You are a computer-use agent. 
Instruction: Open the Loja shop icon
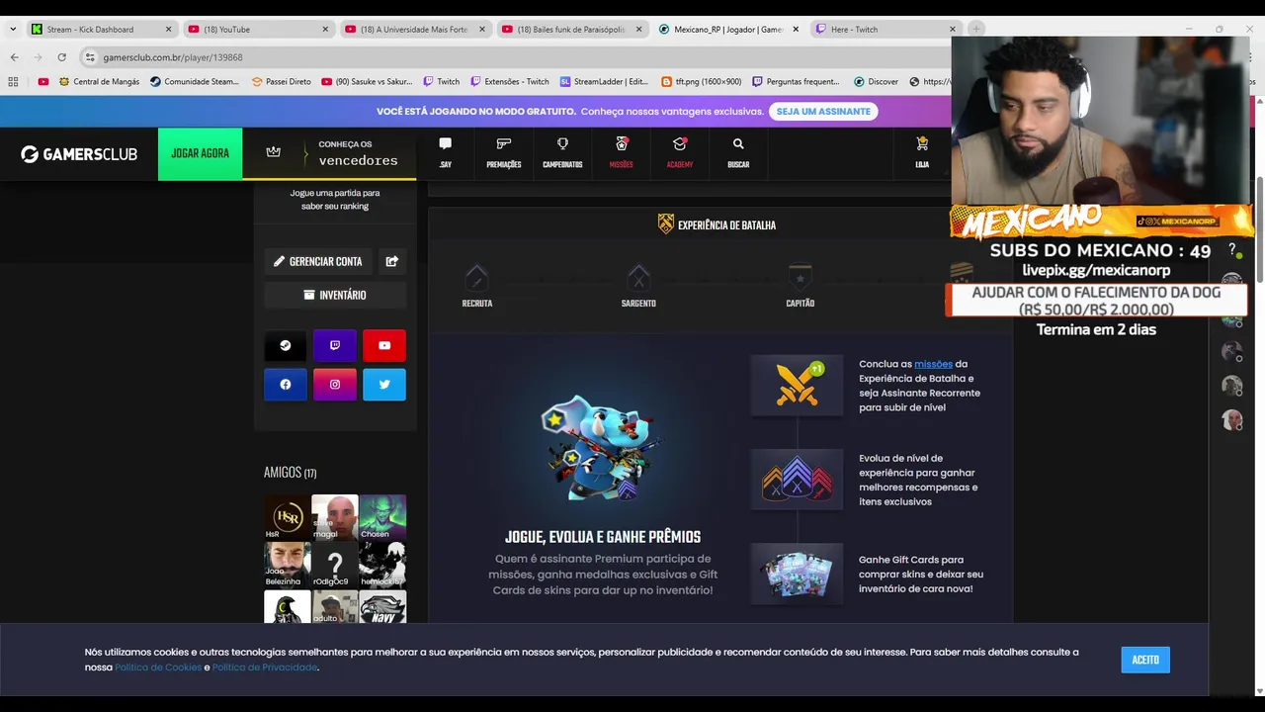(x=922, y=153)
